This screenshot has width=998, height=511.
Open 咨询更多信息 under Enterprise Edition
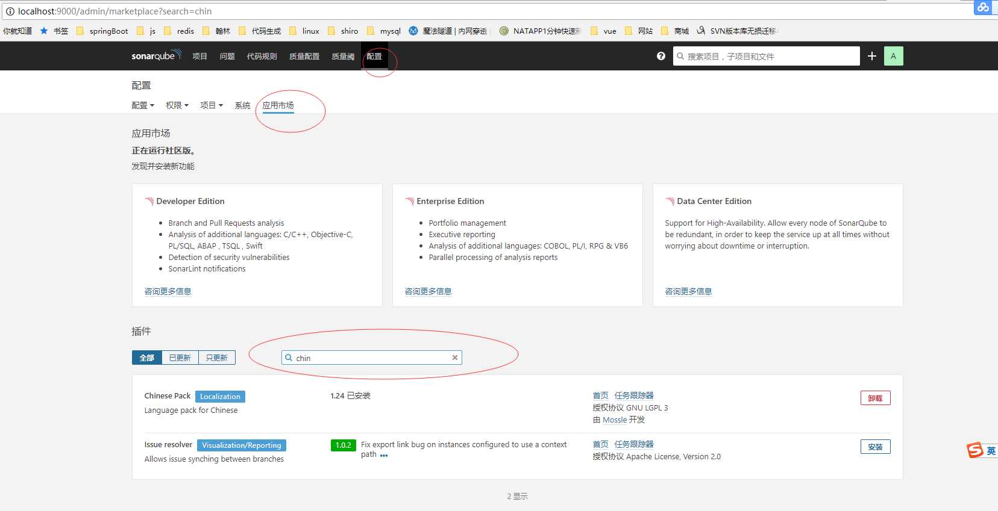(428, 291)
